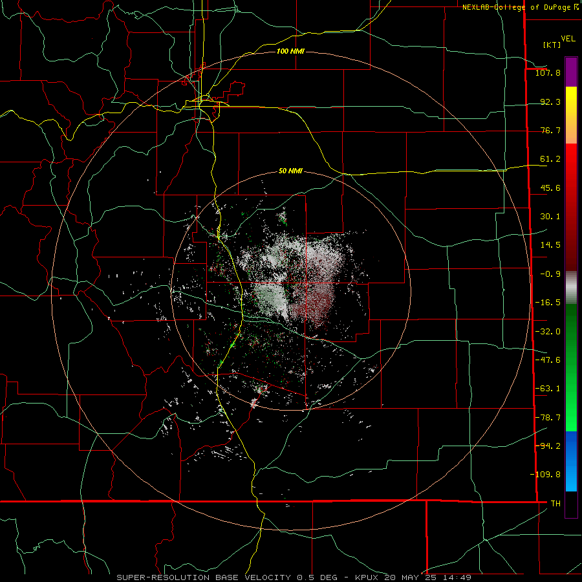
Task: Click the -94.2 velocity scale value
Action: coord(548,446)
